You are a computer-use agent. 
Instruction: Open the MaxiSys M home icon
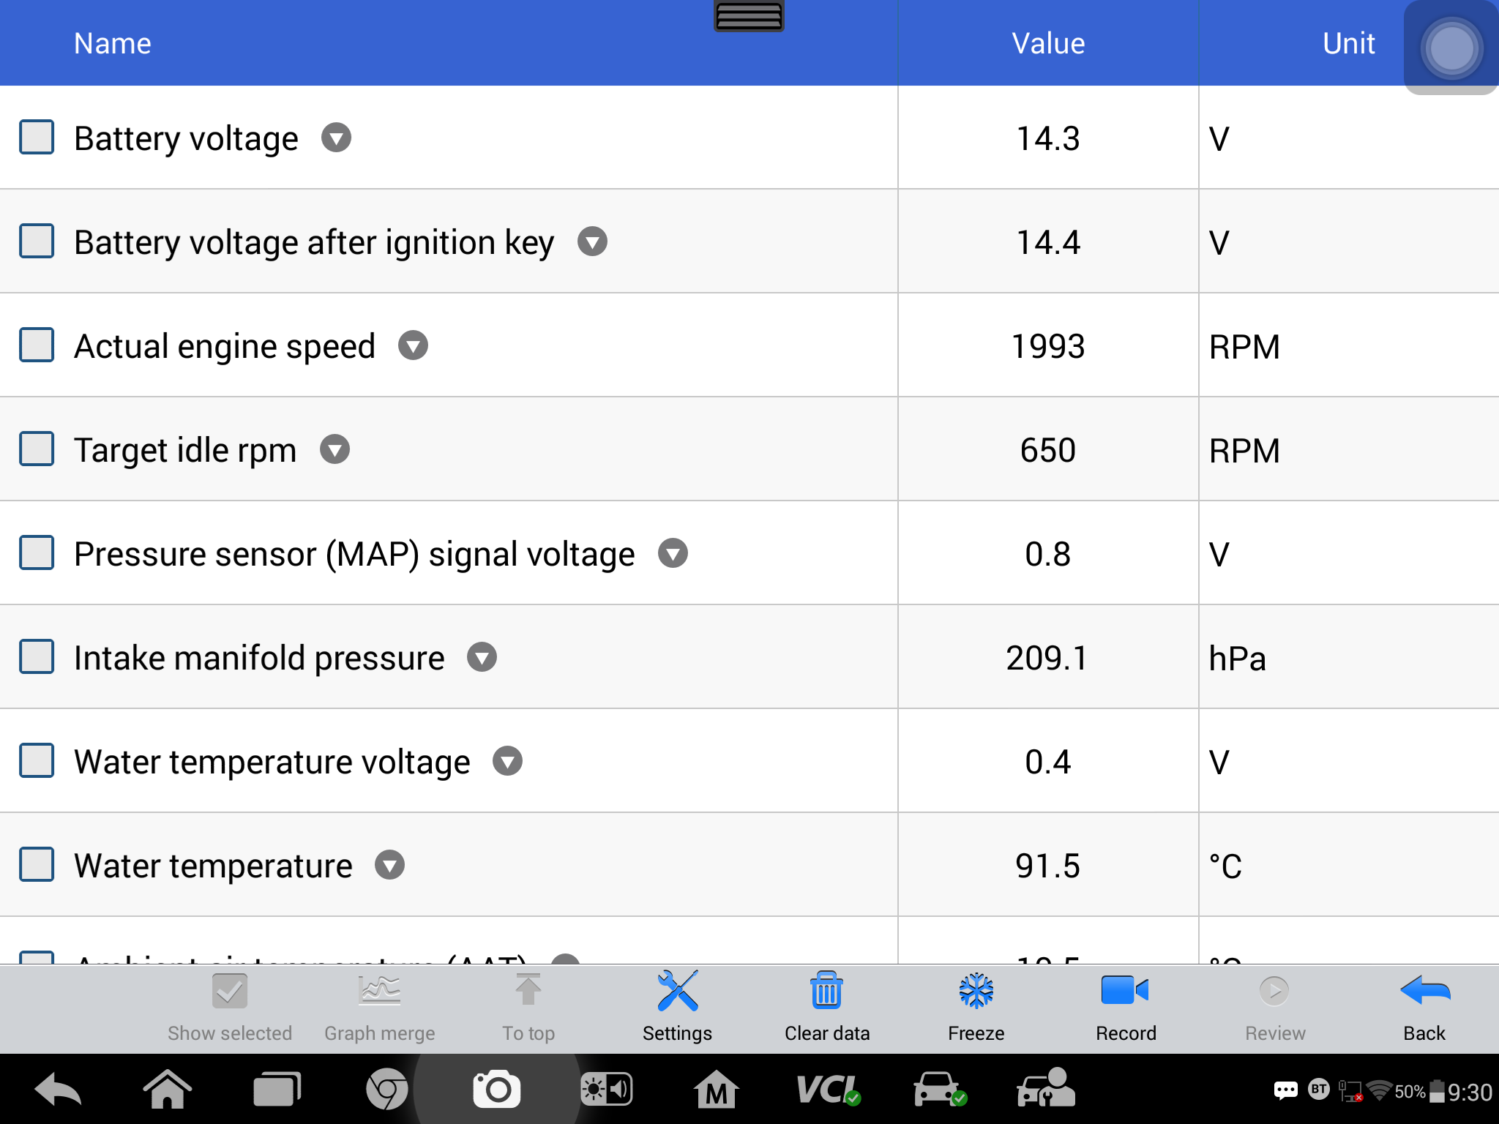coord(716,1090)
